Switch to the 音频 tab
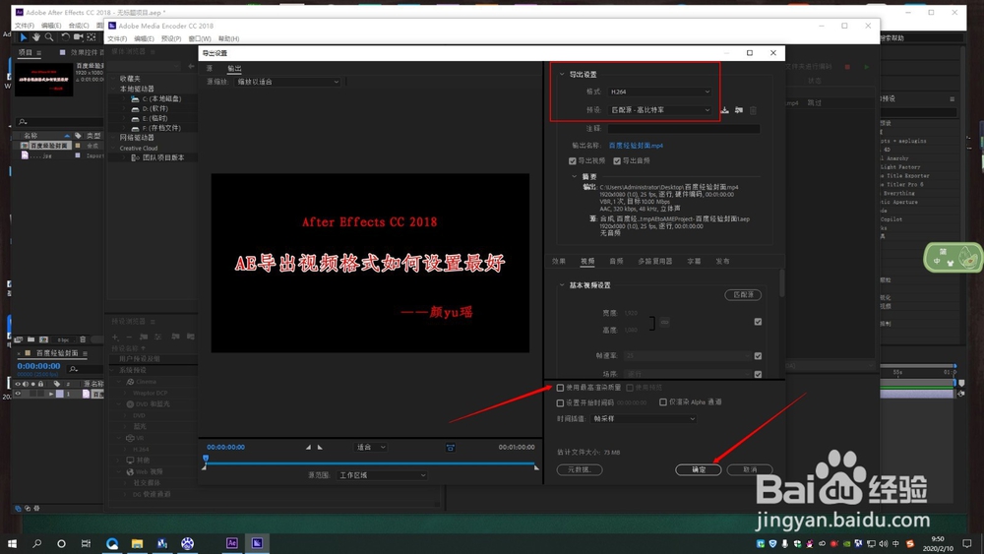984x554 pixels. coord(616,261)
